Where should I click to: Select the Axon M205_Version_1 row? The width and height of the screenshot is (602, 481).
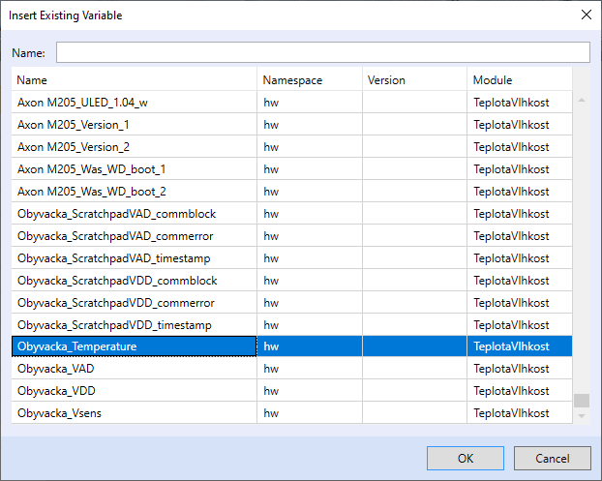(x=74, y=125)
